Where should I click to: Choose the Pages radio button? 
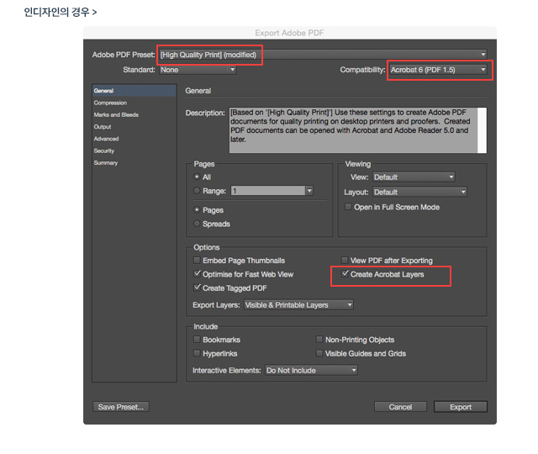pos(197,209)
